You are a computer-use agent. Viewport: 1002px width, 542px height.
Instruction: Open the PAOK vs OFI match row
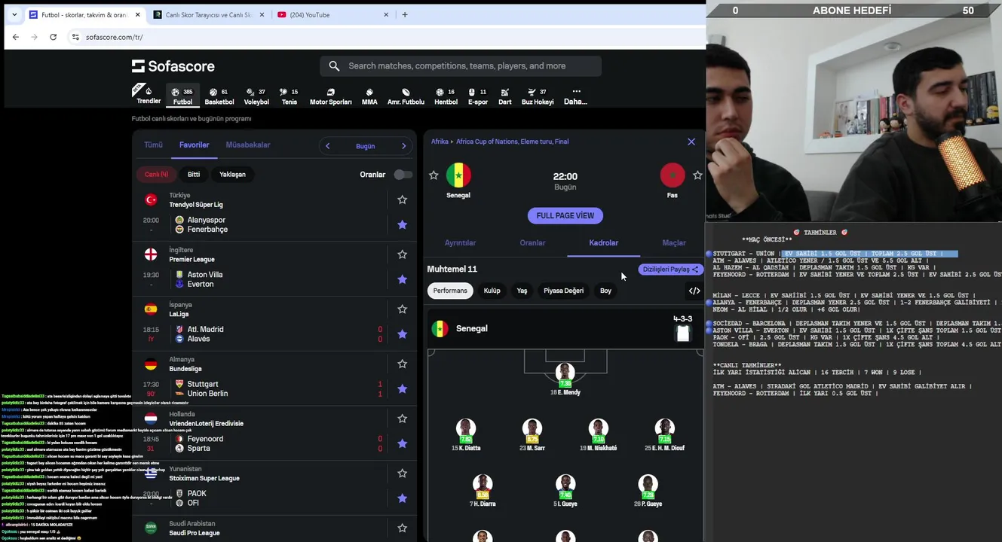pos(274,498)
